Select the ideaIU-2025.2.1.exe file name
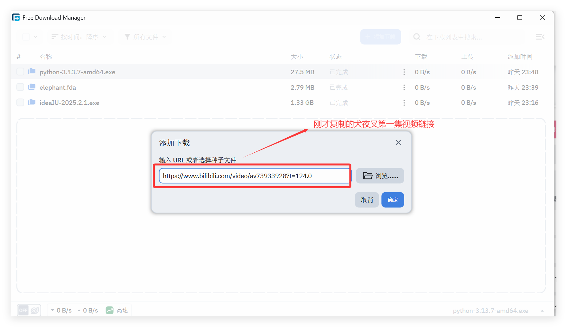Image resolution: width=567 pixels, height=327 pixels. [x=70, y=103]
